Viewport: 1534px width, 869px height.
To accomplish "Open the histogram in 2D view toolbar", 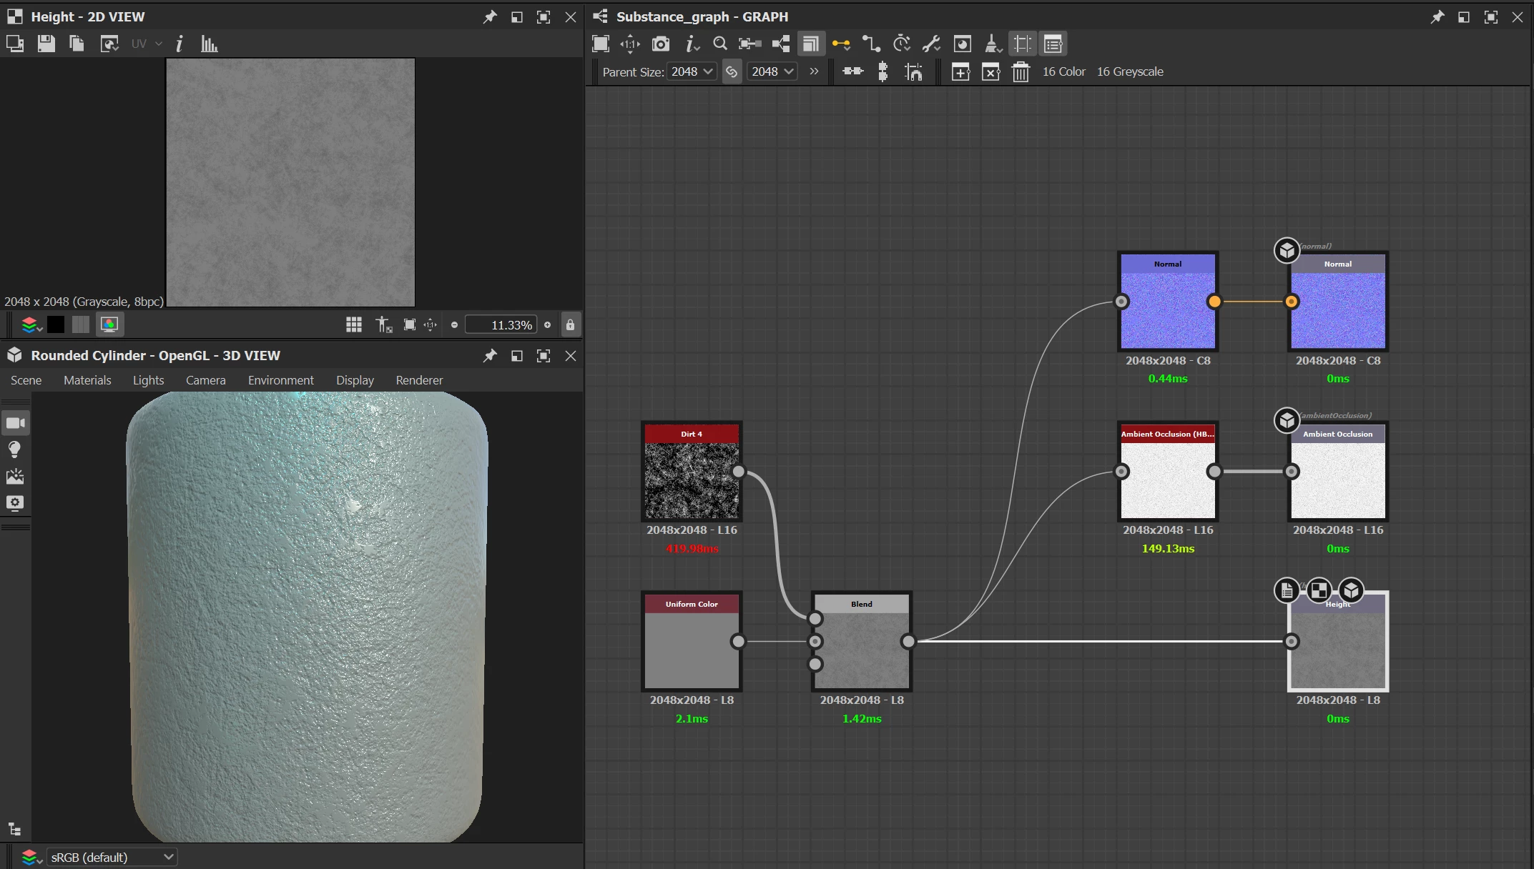I will (209, 44).
